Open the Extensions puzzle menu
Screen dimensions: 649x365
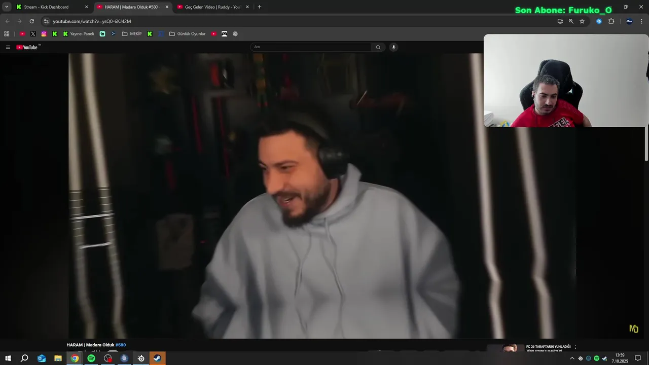pos(611,21)
